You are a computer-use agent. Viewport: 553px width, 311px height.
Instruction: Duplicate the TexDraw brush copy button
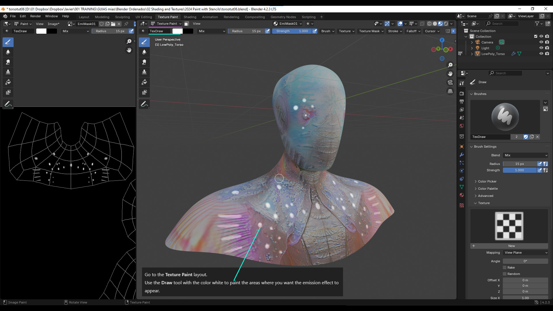tap(532, 137)
